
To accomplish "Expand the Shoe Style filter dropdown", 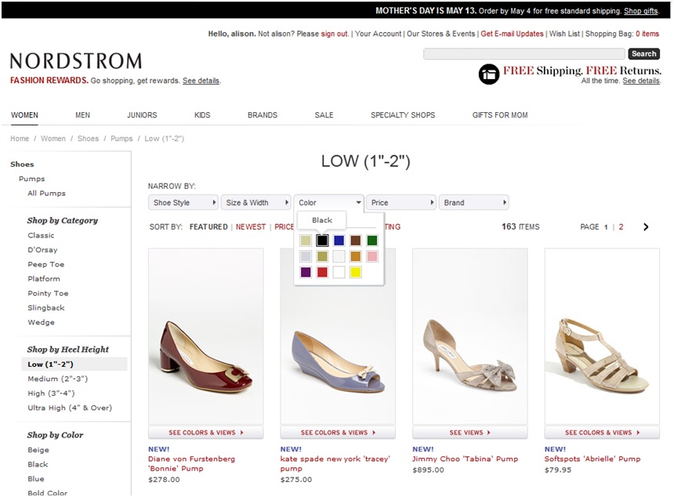I will (183, 203).
